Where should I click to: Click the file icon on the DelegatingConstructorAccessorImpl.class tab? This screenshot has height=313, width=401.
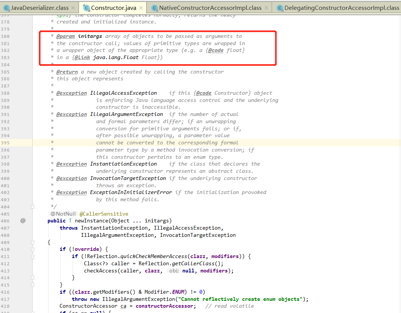280,8
